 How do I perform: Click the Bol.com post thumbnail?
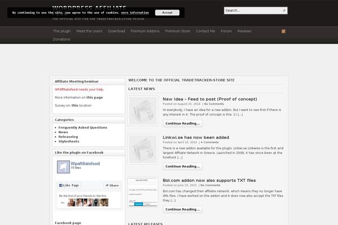[143, 192]
